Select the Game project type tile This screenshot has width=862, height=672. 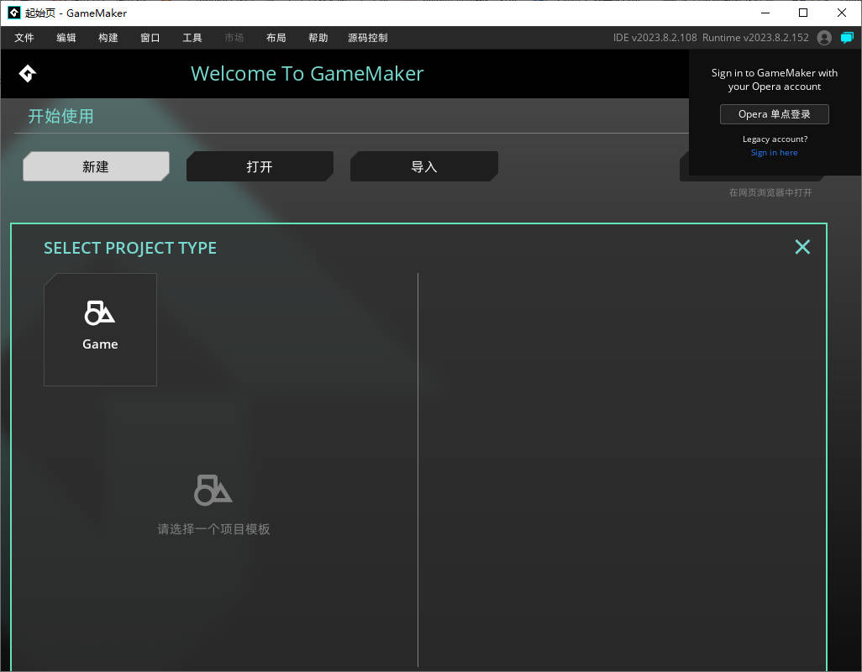coord(100,329)
